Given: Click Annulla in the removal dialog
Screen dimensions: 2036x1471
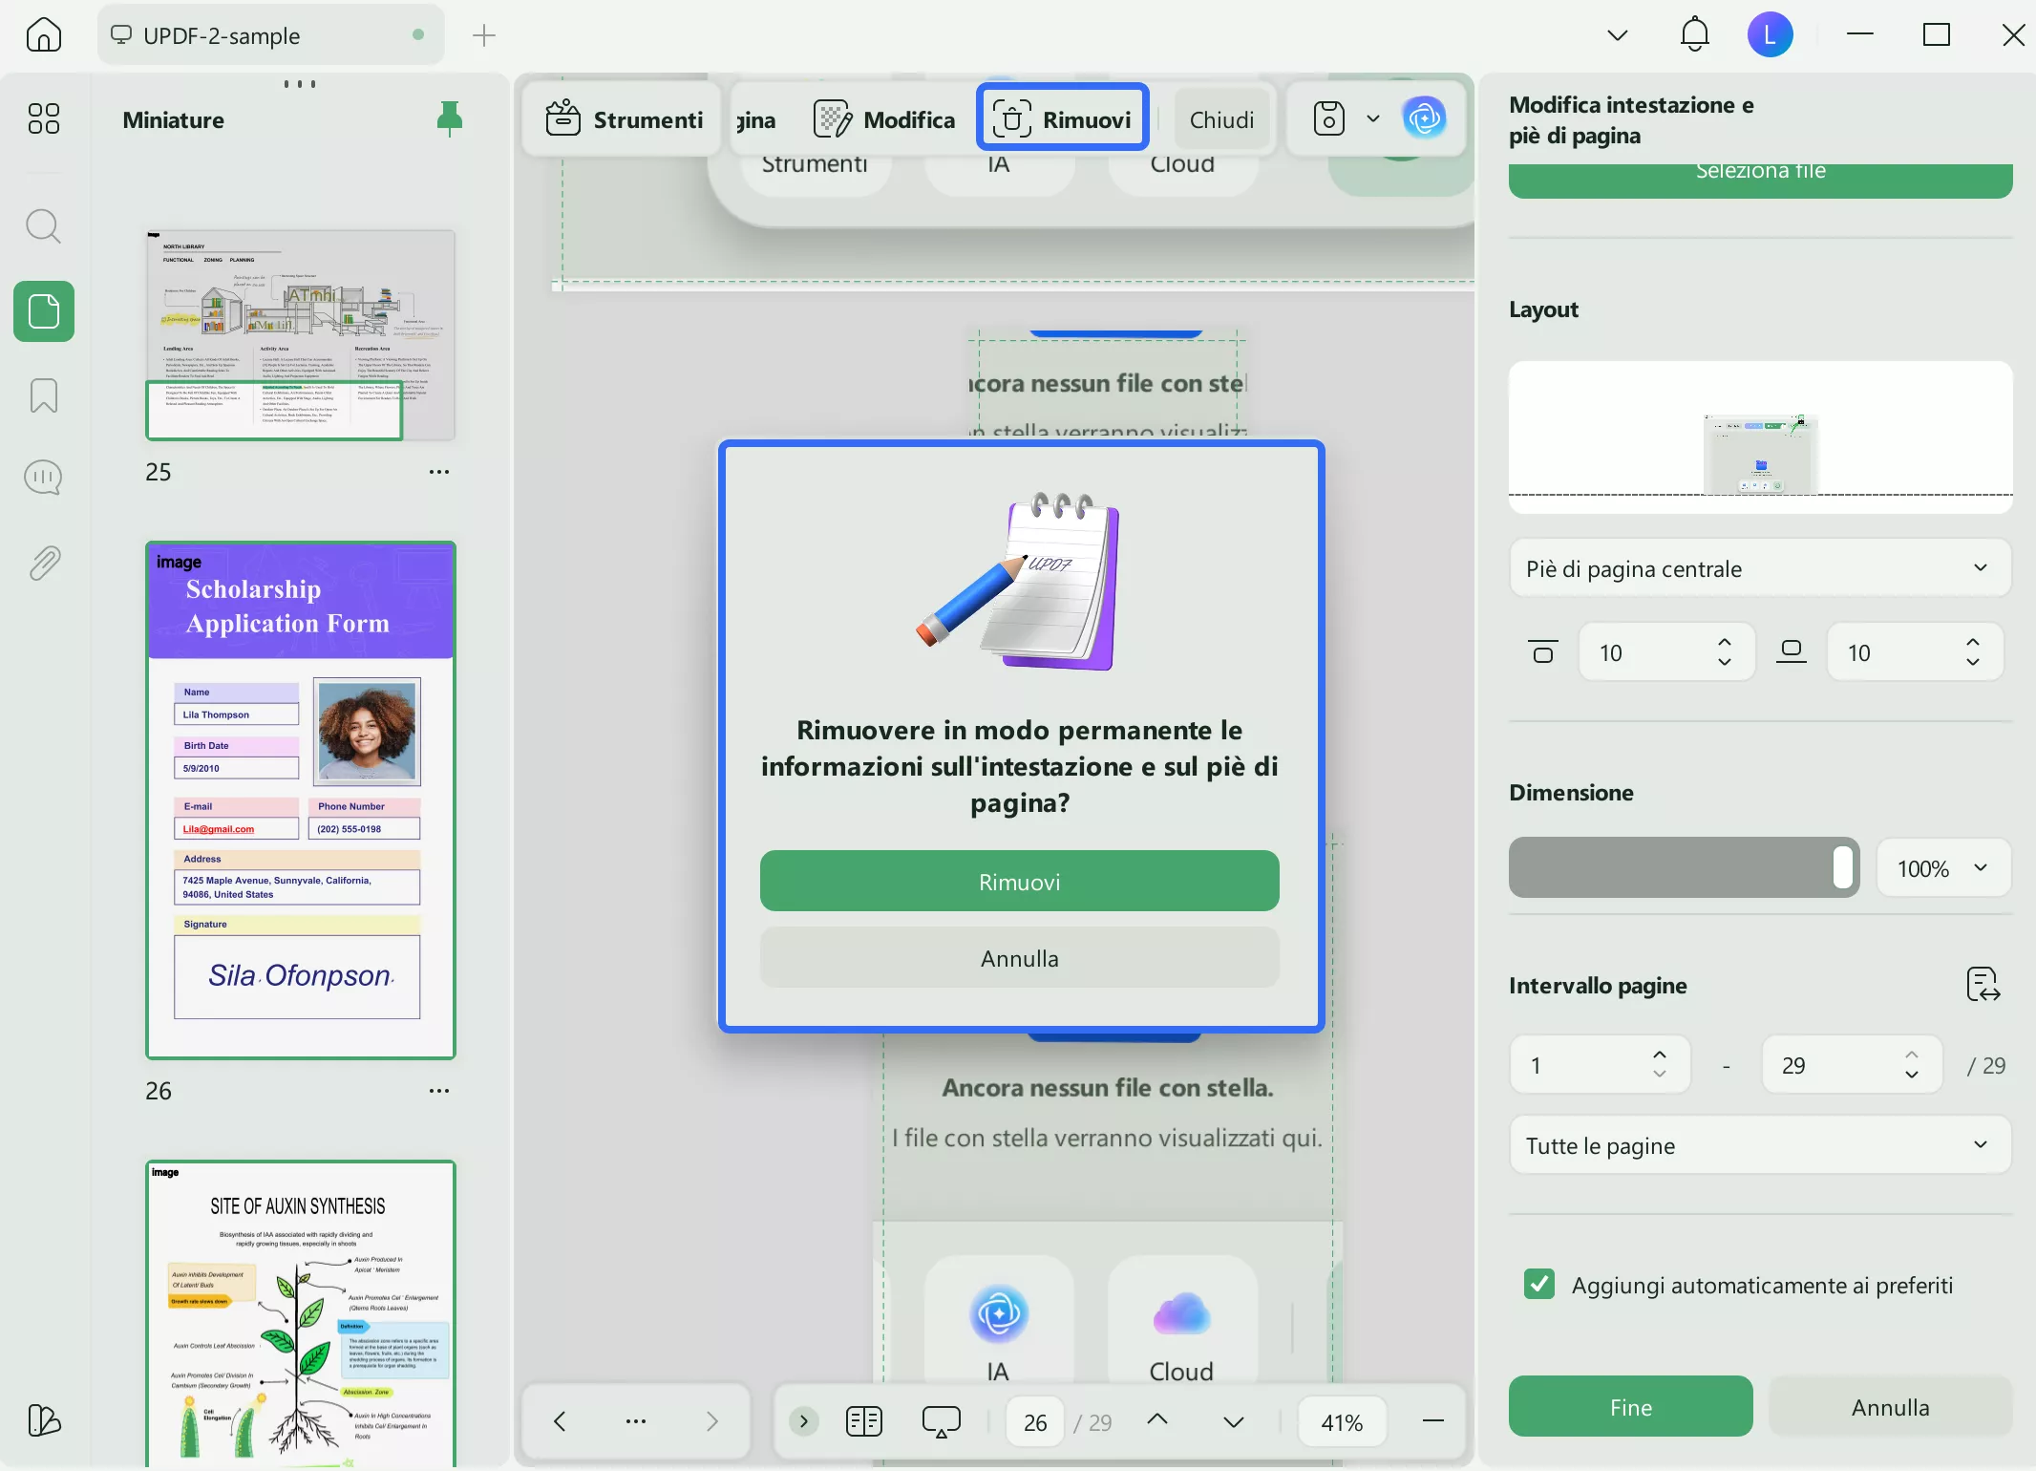Looking at the screenshot, I should click(1019, 957).
